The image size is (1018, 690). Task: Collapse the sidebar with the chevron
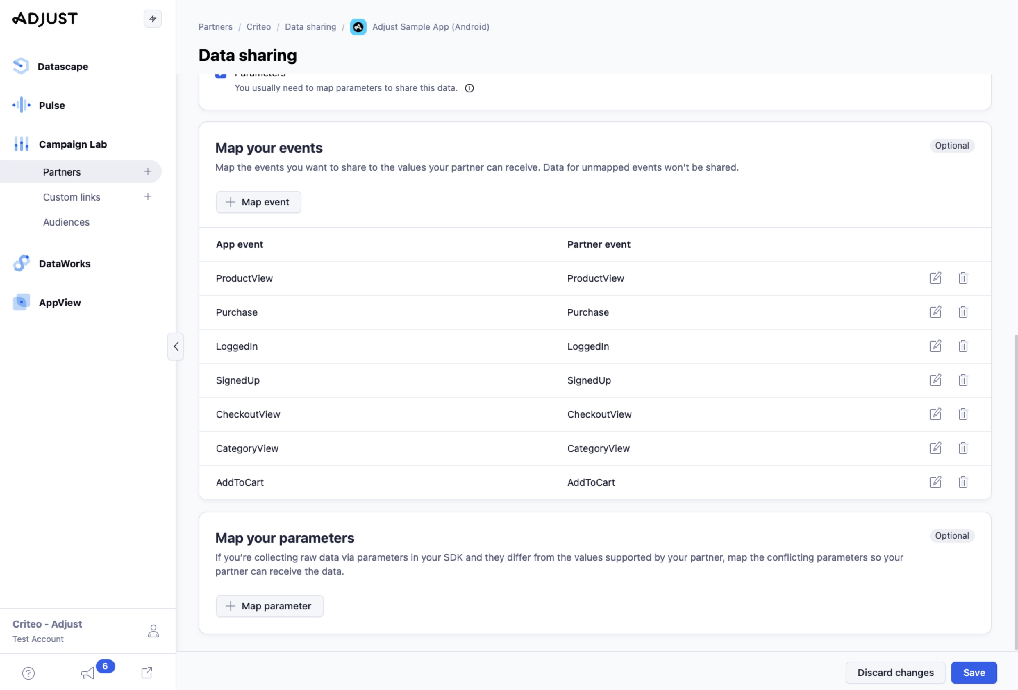176,346
